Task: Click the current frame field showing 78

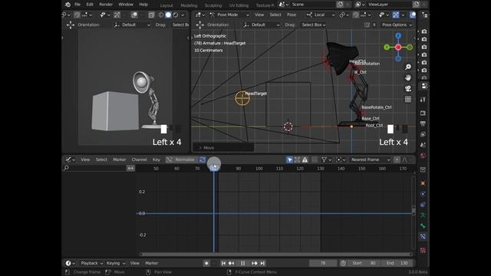Action: [323, 263]
